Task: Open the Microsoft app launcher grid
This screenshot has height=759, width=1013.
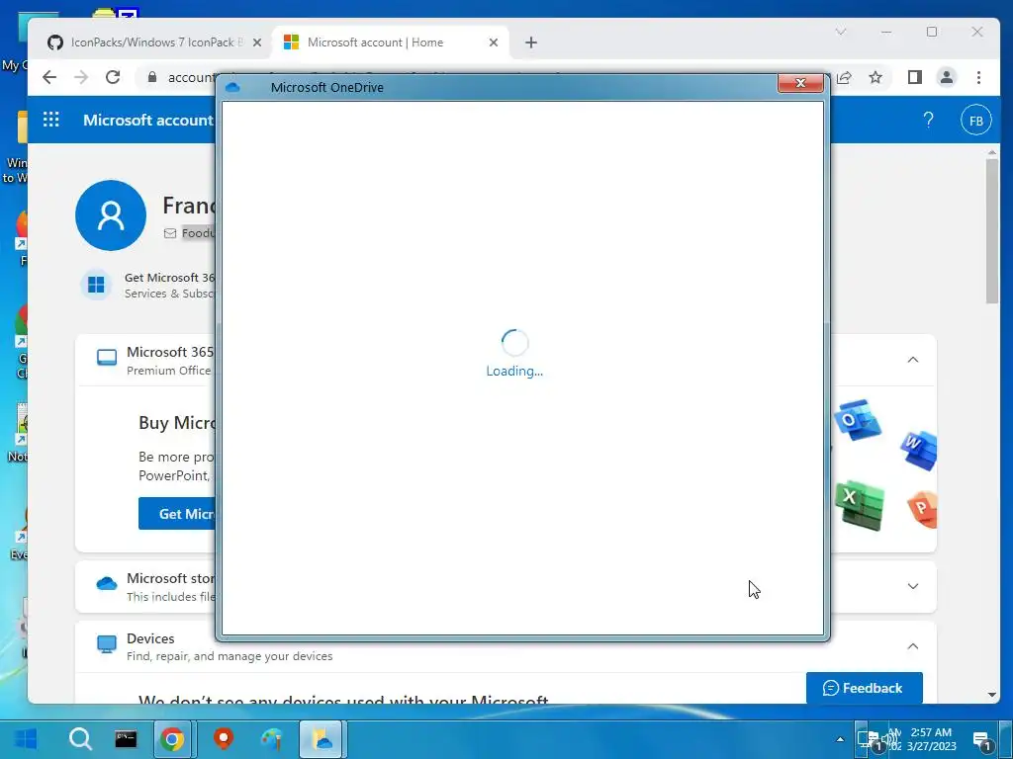Action: pyautogui.click(x=51, y=120)
